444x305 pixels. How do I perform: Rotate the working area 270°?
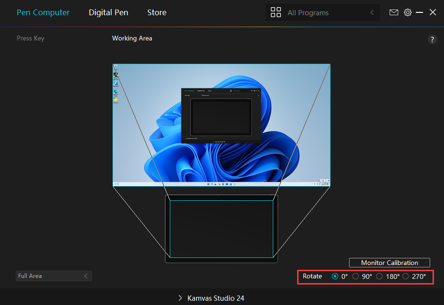(x=406, y=276)
